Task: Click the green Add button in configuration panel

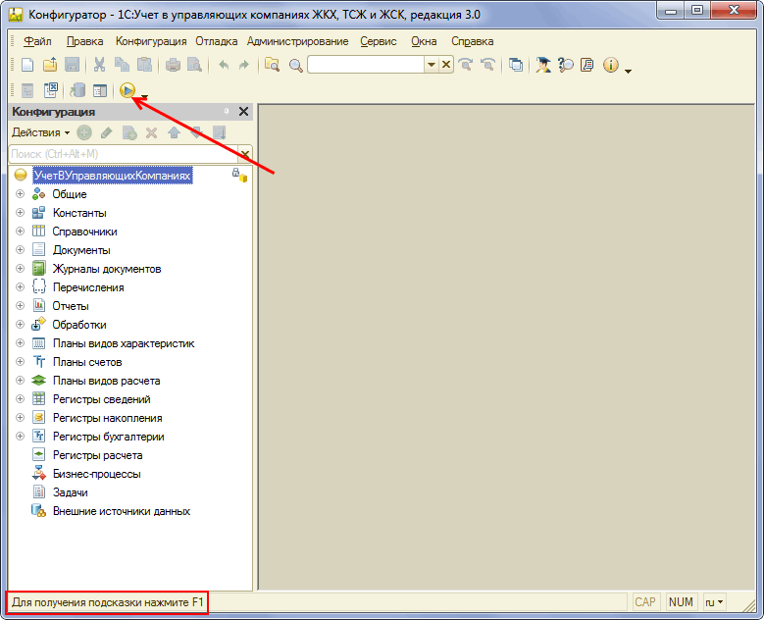Action: (84, 132)
